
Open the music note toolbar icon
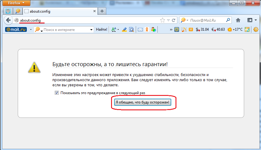(184, 29)
